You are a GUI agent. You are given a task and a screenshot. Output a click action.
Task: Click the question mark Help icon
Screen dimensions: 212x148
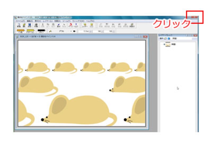tap(76, 25)
